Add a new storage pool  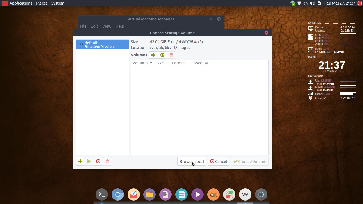(80, 161)
